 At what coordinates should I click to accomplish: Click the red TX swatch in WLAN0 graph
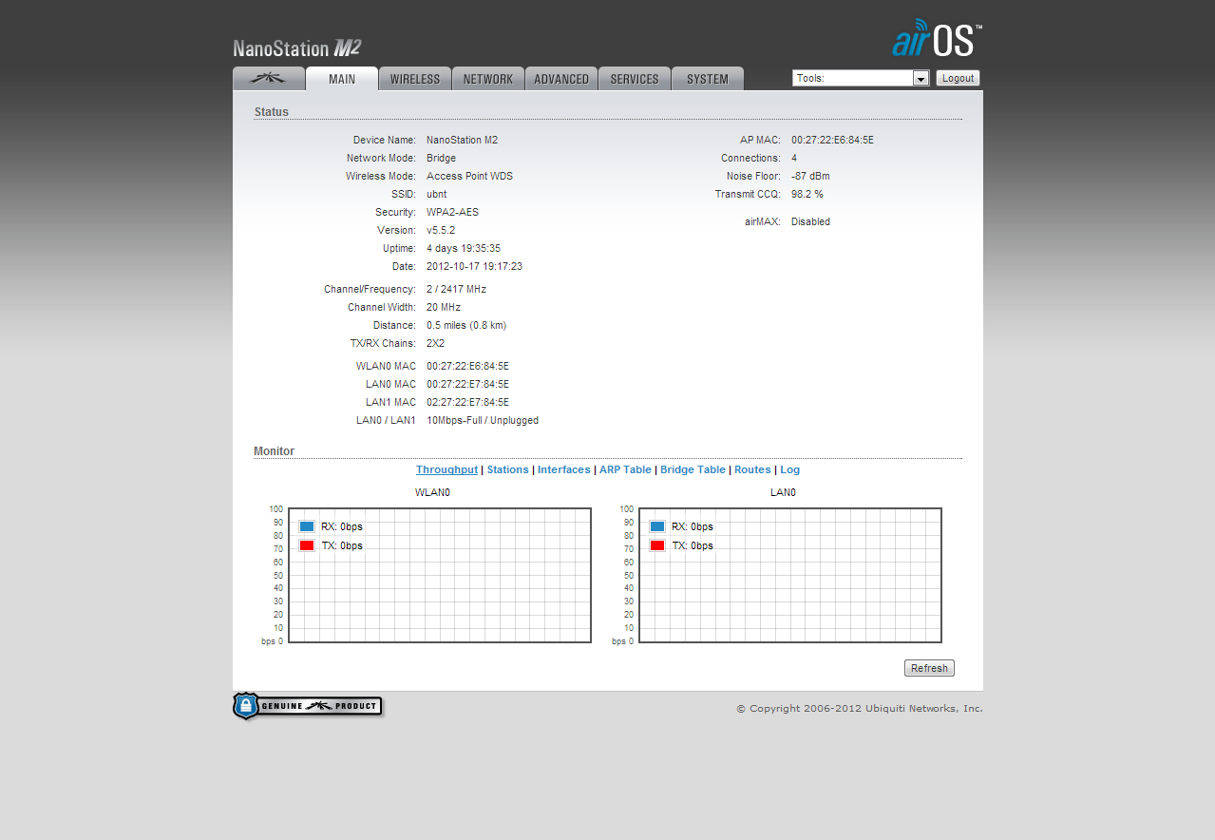(x=307, y=545)
